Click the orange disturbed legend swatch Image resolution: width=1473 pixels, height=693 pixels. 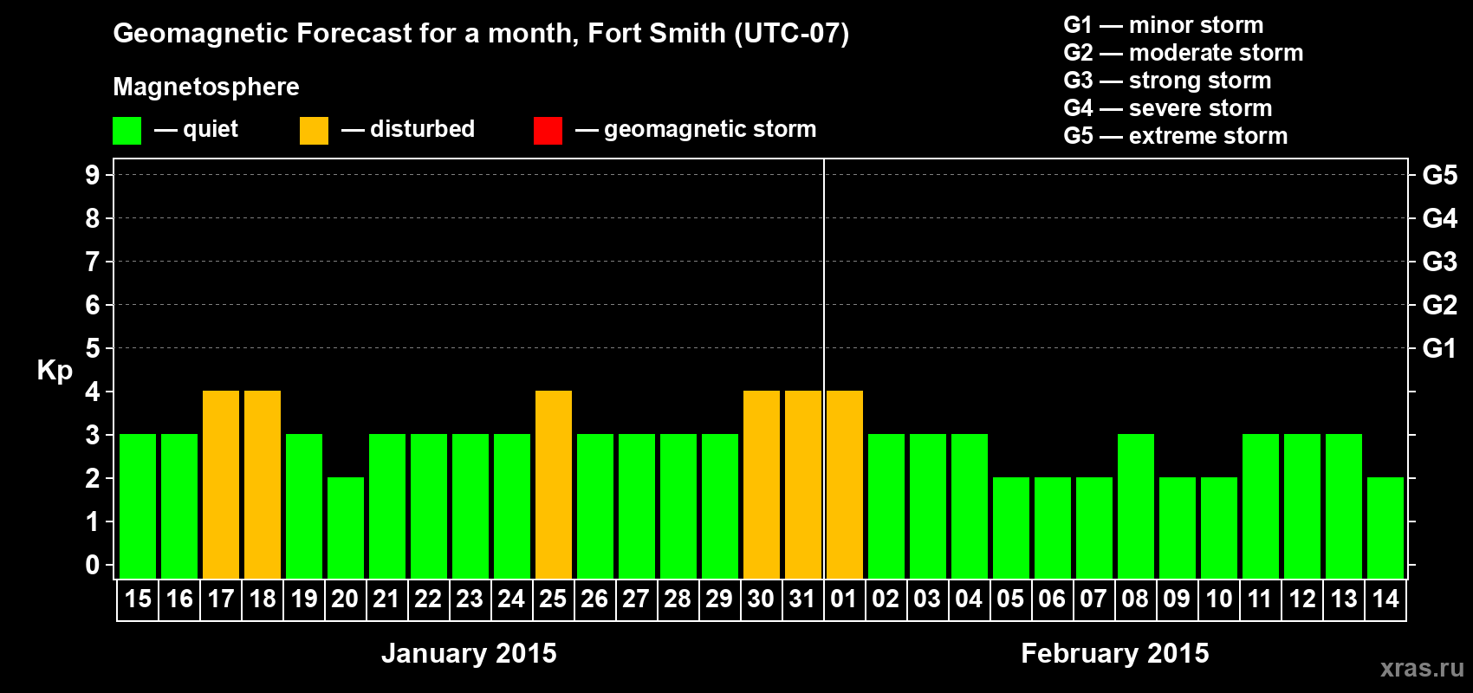(315, 131)
